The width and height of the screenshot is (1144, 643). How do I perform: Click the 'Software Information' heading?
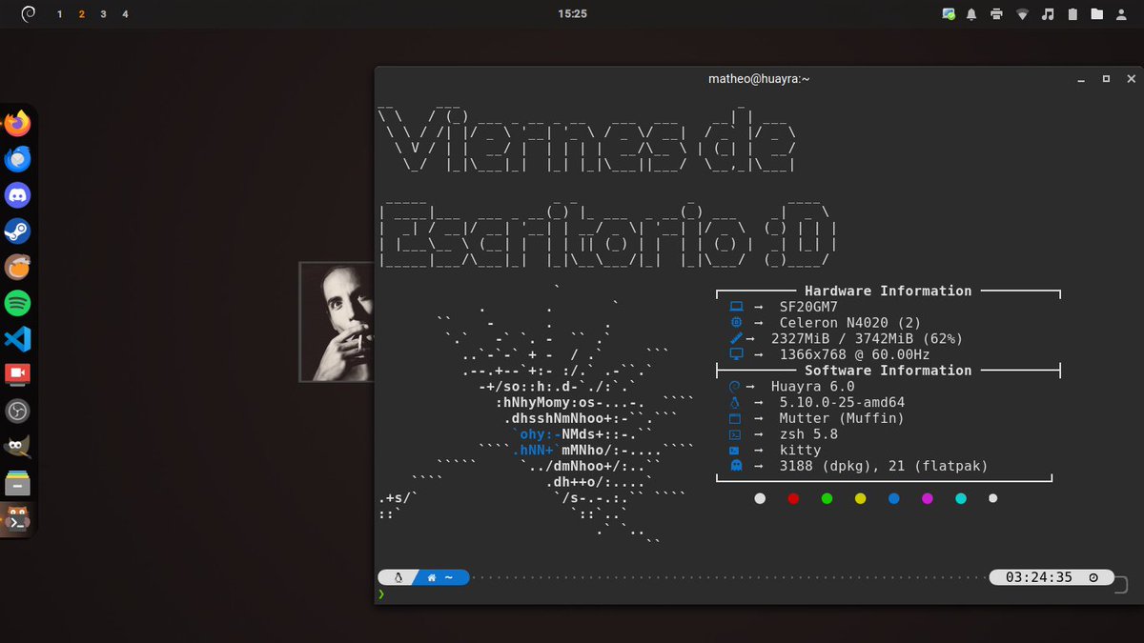888,371
